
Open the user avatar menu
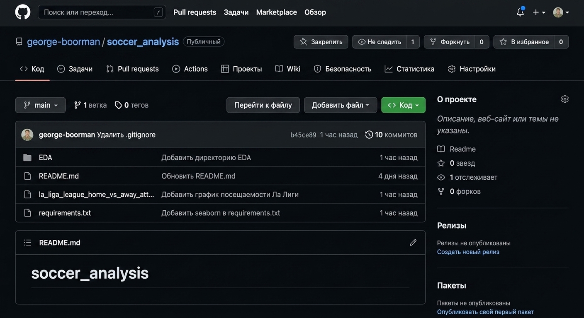tap(561, 12)
